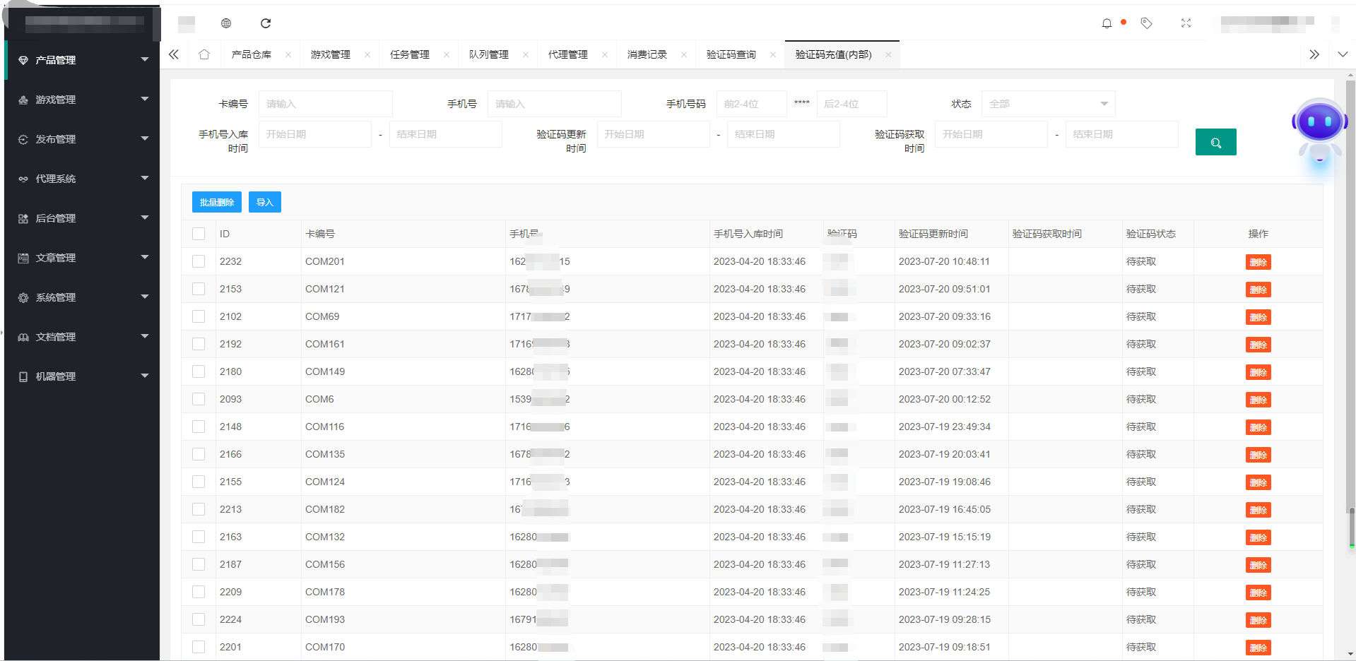Focus the 卡编号 input field

pyautogui.click(x=325, y=104)
